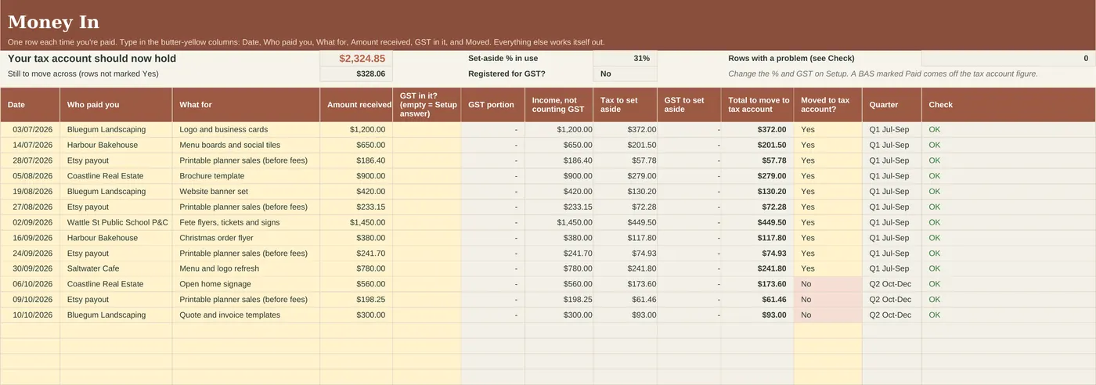
Task: Click the date cell 14/07/2026
Action: [30, 146]
